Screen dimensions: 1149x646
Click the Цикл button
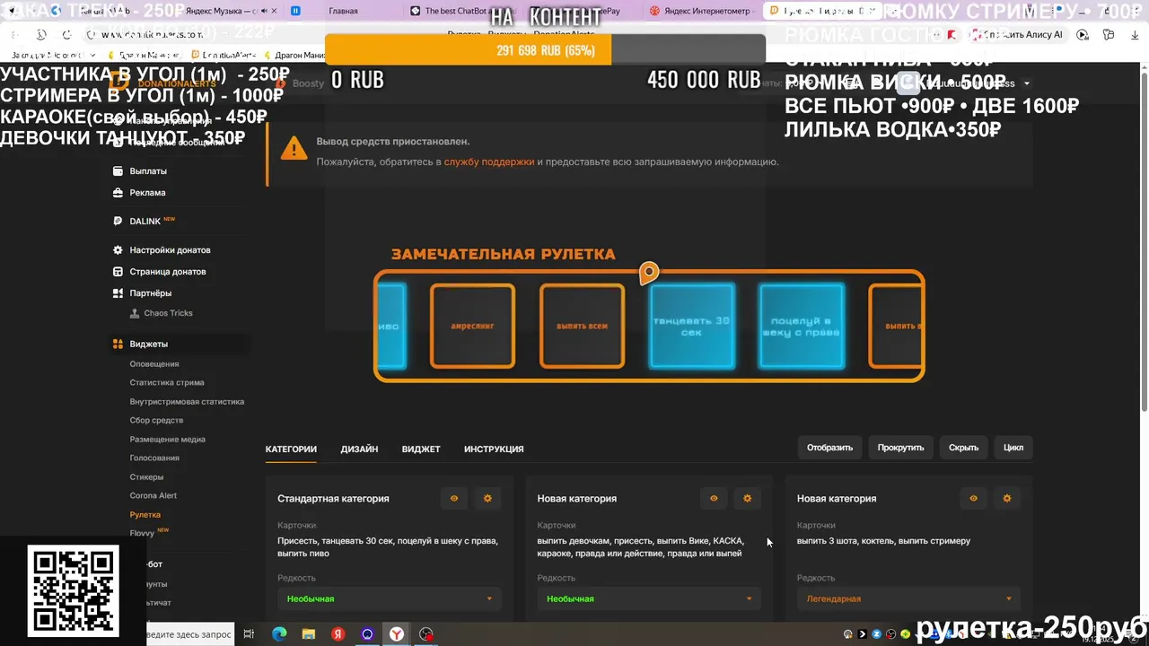[x=1013, y=448]
